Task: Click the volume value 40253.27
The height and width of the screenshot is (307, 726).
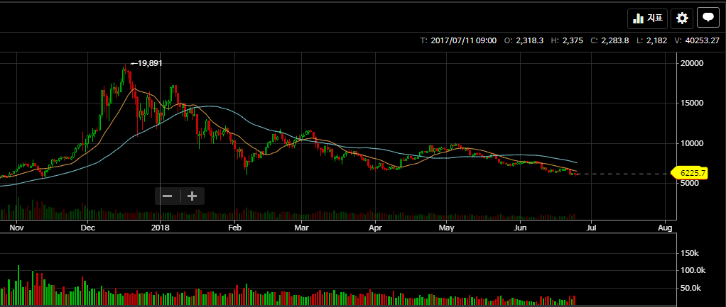Action: point(703,40)
